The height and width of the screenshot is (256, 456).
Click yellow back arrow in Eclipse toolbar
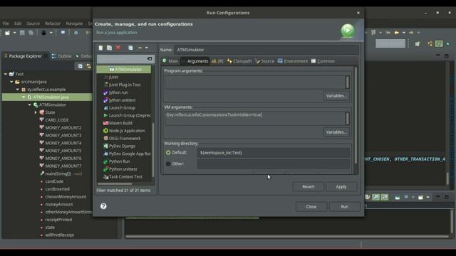point(396,33)
